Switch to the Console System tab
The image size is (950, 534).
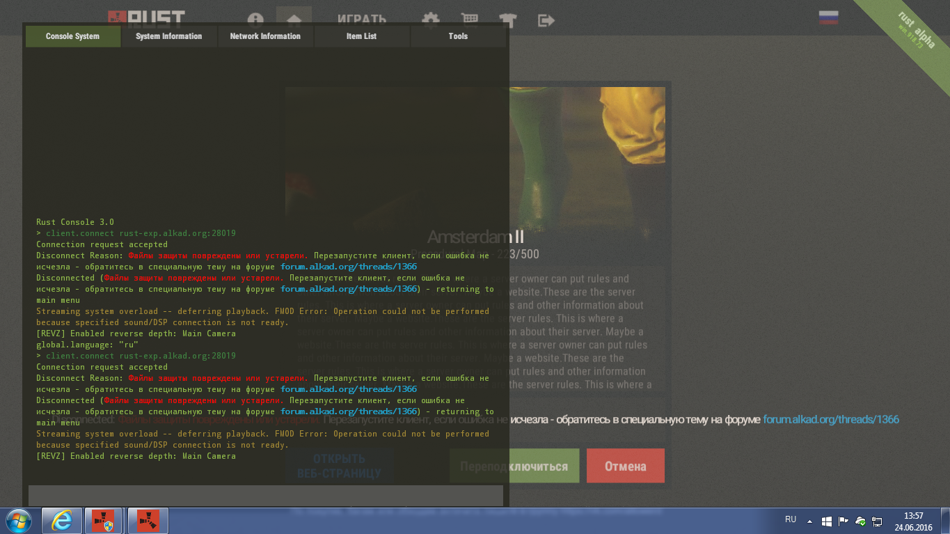pyautogui.click(x=72, y=36)
